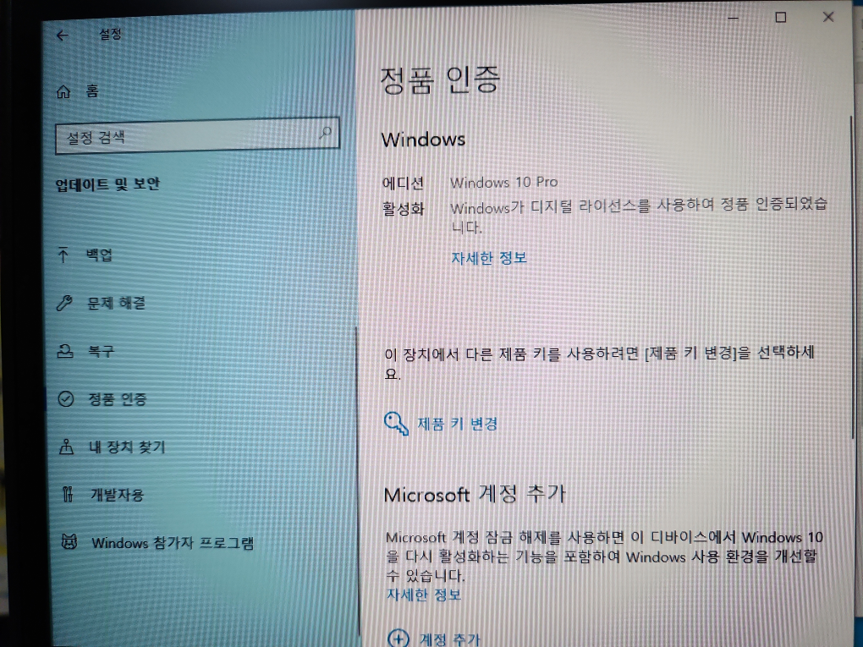The image size is (863, 647).
Task: Click the magnifier search icon
Action: pyautogui.click(x=325, y=132)
